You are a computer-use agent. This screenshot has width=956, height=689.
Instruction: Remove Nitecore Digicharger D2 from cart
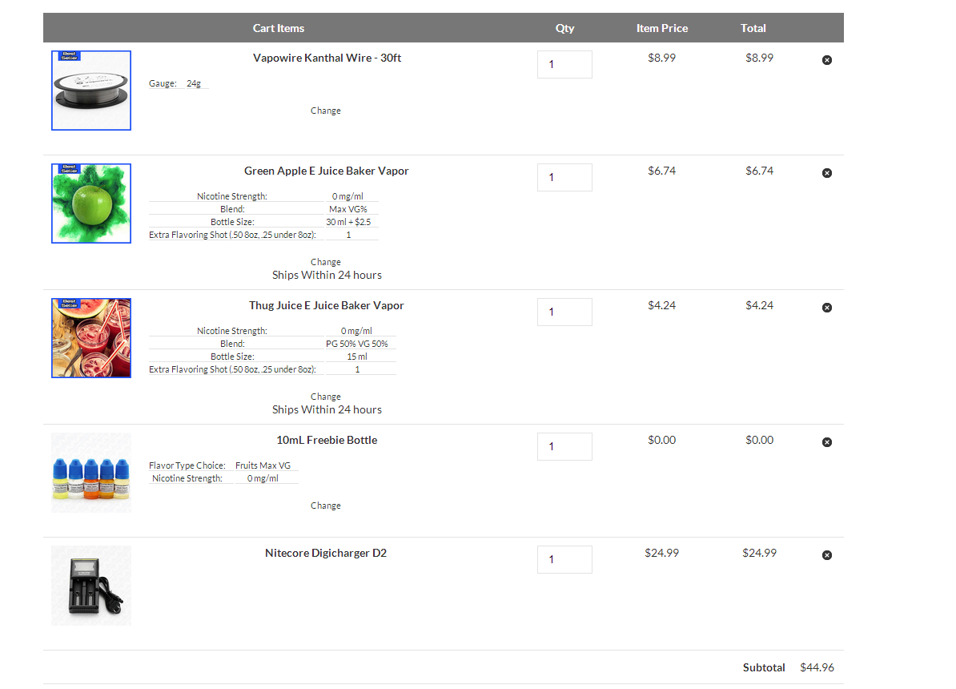pyautogui.click(x=827, y=555)
